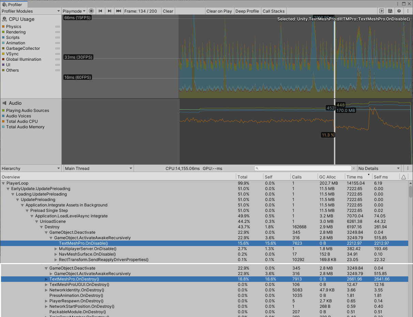Screen dimensions: 413x317
Task: Jump to the previous frame icon
Action: tap(100, 11)
